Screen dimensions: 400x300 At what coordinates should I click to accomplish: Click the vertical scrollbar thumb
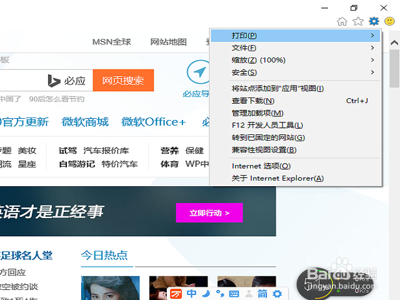coord(394,68)
